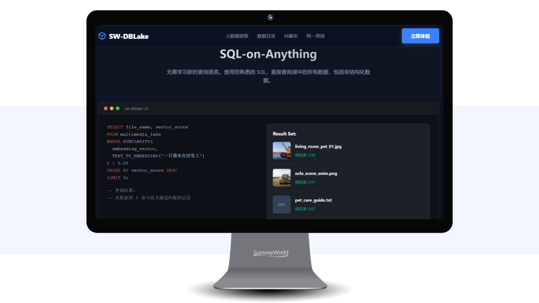Image resolution: width=539 pixels, height=303 pixels.
Task: Open the 元数据提取 nav item
Action: pos(237,36)
